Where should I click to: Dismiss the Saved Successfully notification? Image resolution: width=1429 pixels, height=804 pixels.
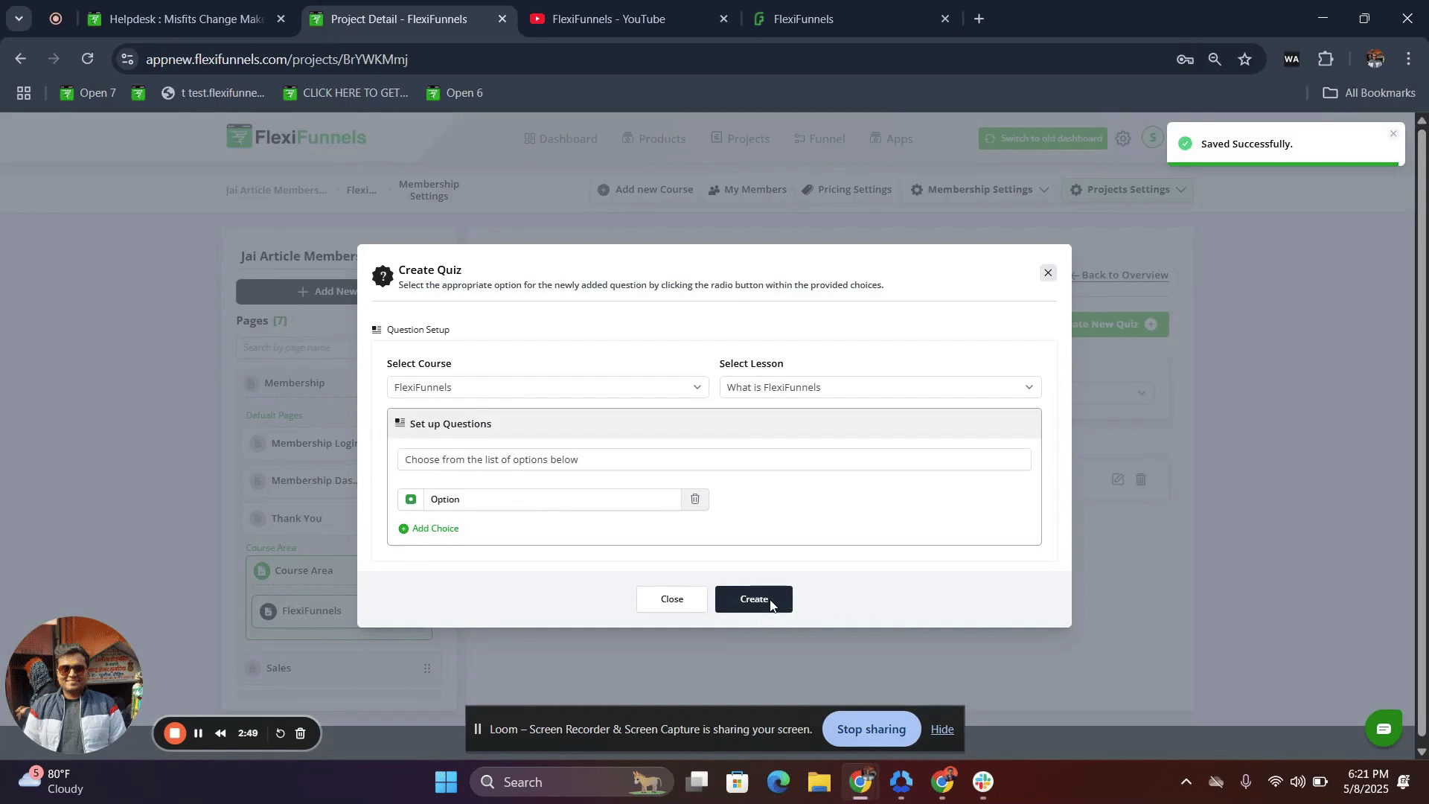[x=1393, y=134]
